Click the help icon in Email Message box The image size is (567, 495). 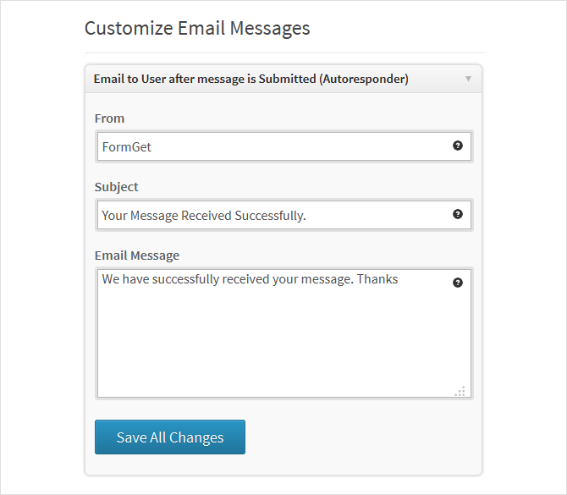pos(458,283)
